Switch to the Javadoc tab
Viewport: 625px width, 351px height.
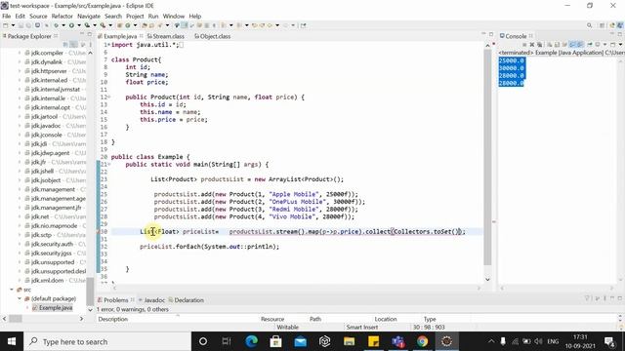[152, 300]
